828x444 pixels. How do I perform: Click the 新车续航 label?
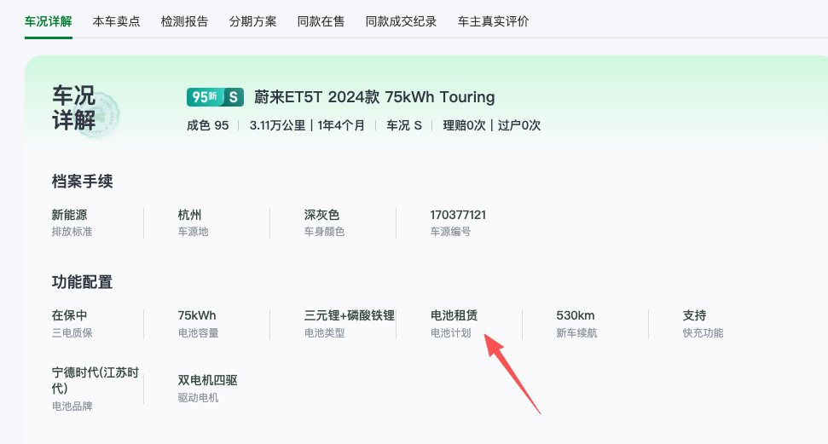pos(576,333)
